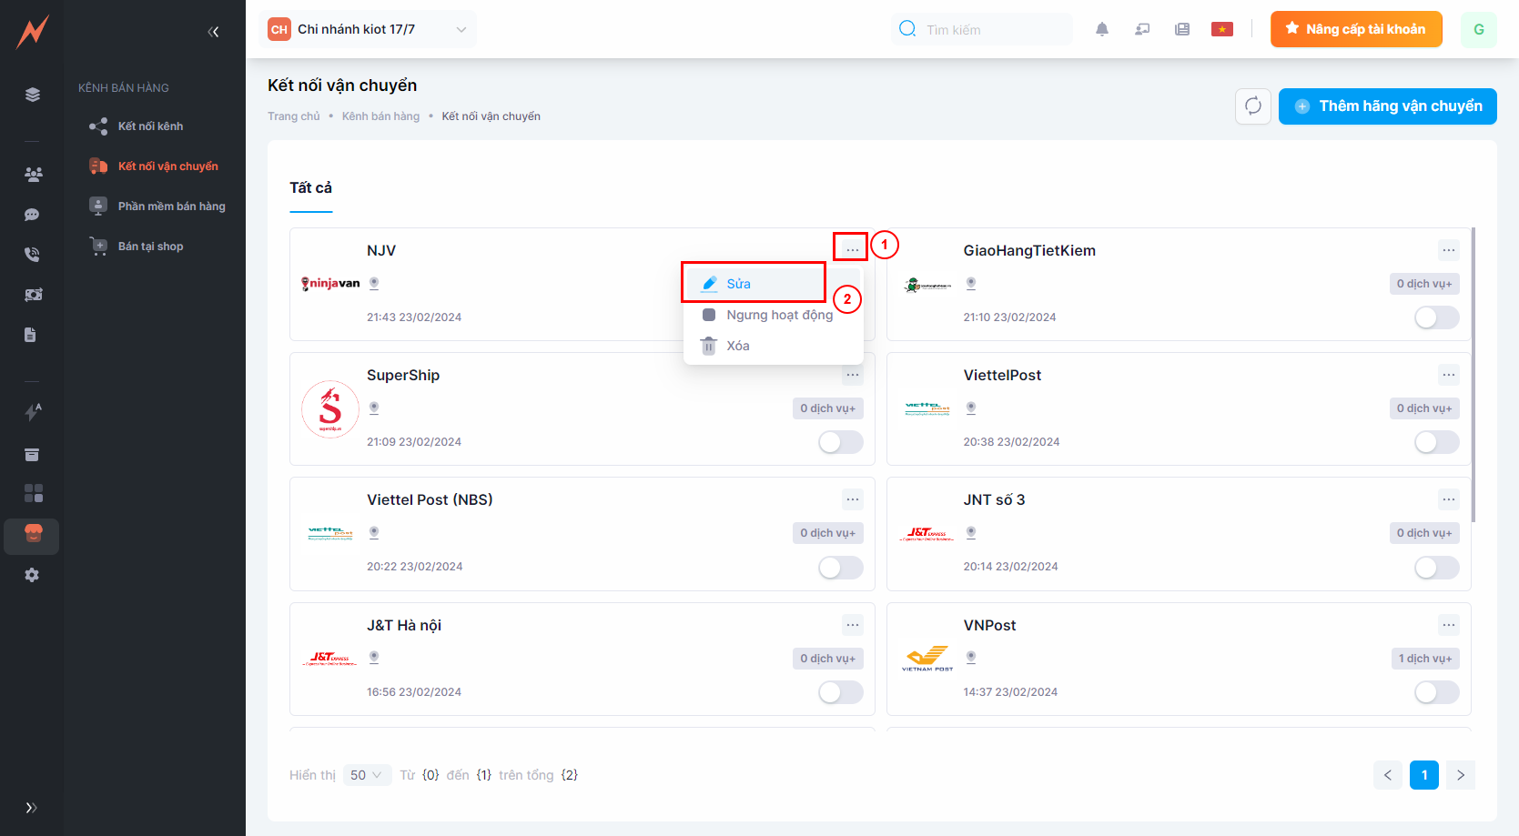Click the Vietnam flag language icon
Viewport: 1519px width, 836px height.
click(1221, 29)
